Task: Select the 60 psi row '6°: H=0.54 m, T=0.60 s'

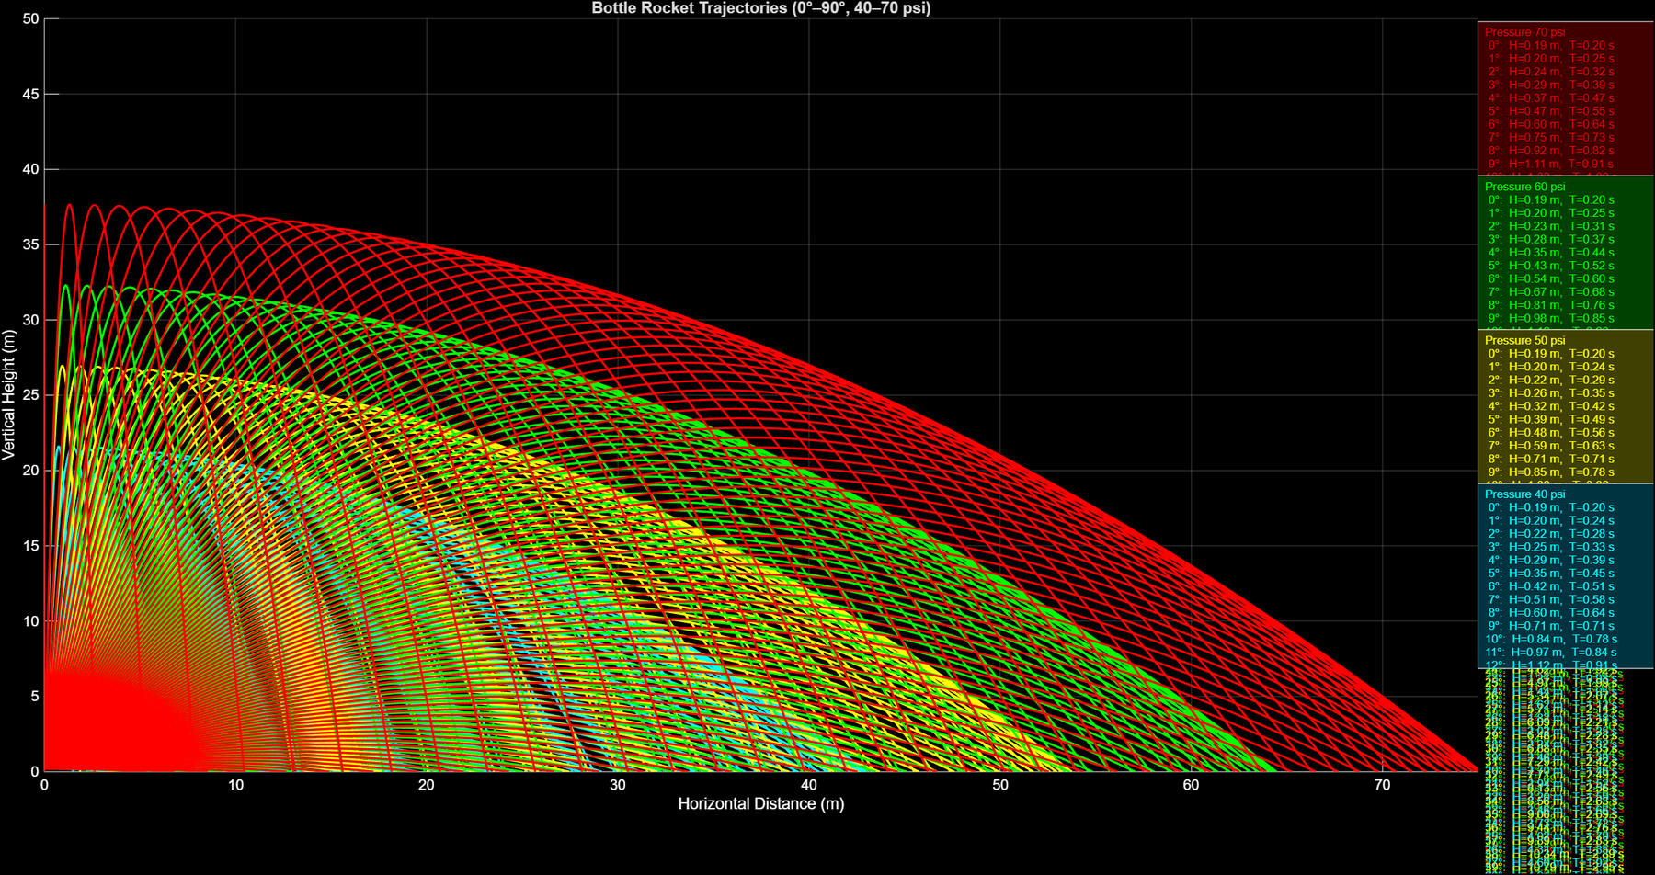Action: pyautogui.click(x=1551, y=278)
